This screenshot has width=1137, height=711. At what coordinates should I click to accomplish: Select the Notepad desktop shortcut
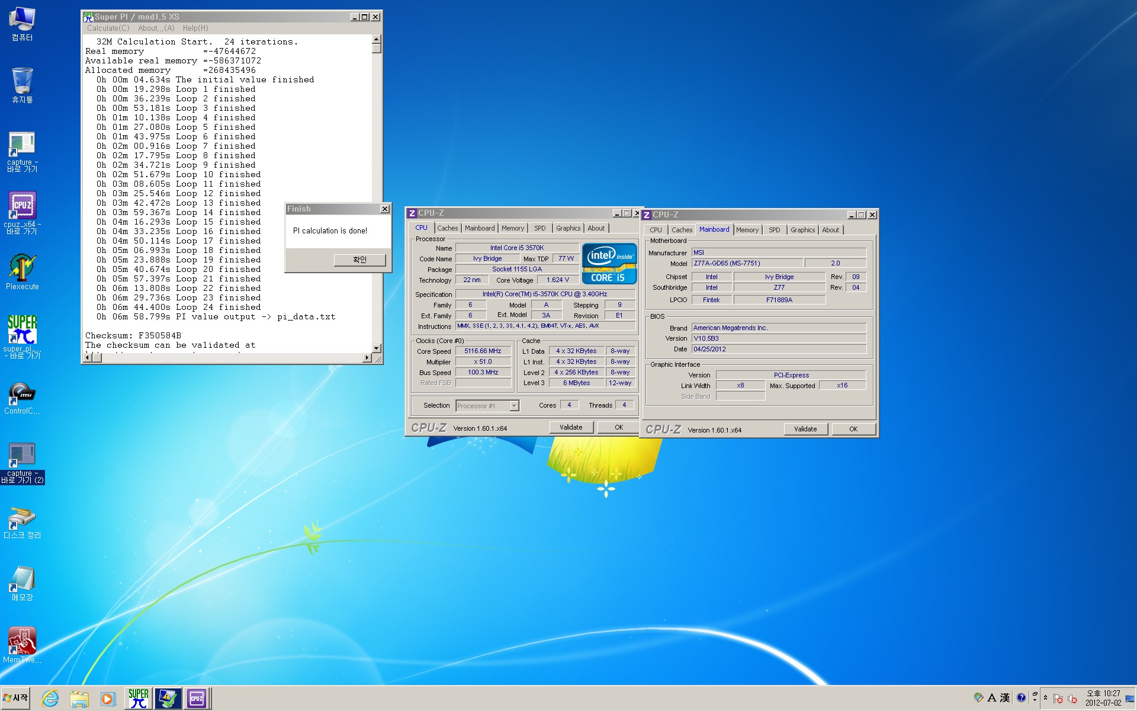coord(22,584)
